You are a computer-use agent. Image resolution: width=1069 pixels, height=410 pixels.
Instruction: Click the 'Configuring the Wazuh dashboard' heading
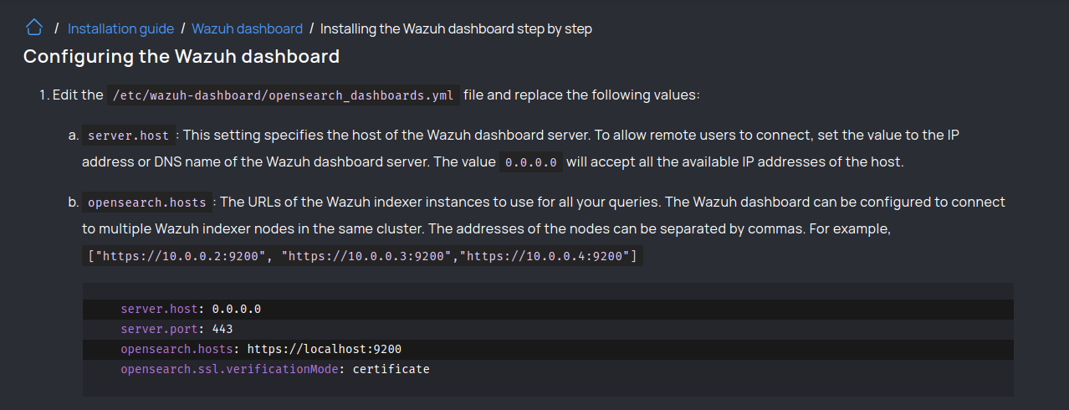pyautogui.click(x=182, y=57)
